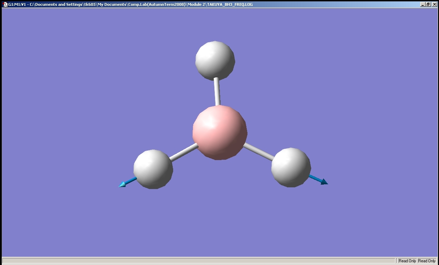Pick the bottom-right hydrogen atom
Viewport: 439px width, 265px height.
coord(291,167)
